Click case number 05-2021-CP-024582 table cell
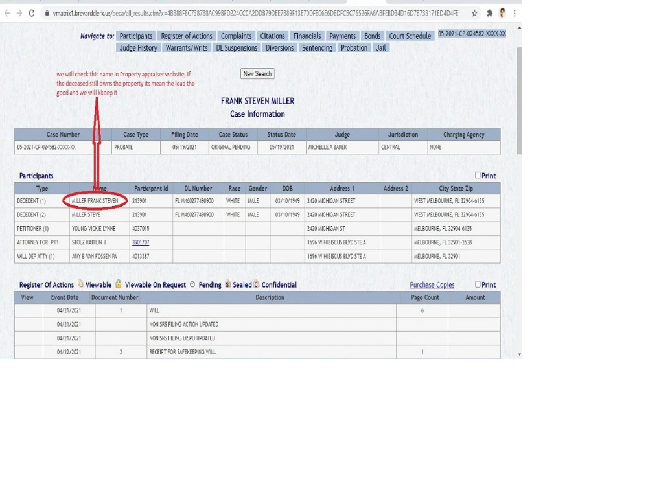Viewport: 648px width, 486px height. [63, 147]
